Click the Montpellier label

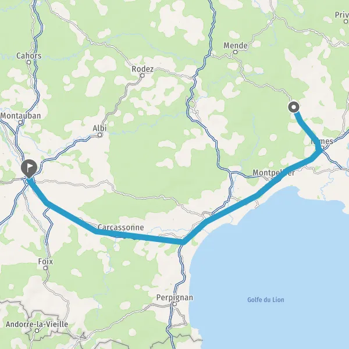[273, 173]
